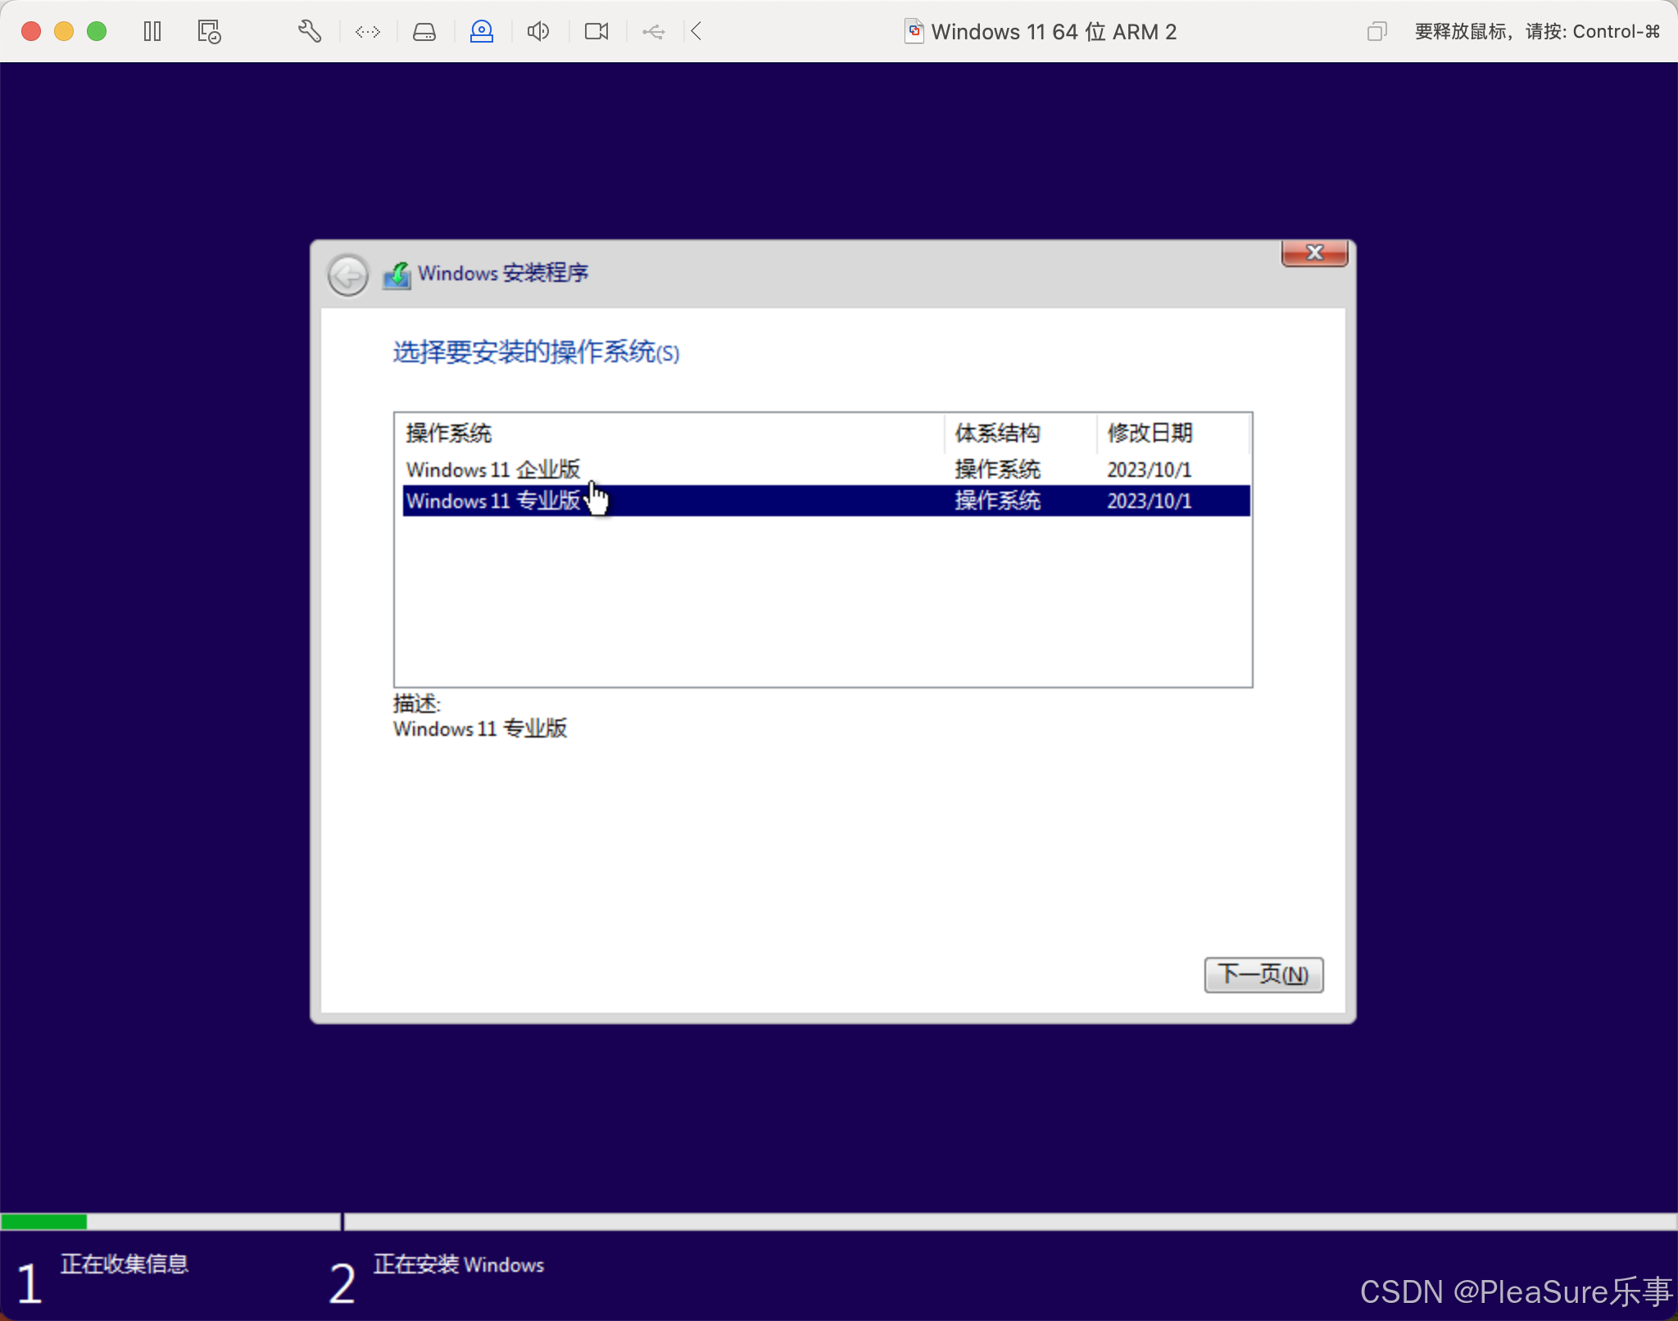Select the Windows 11 企业版 row
Image resolution: width=1678 pixels, height=1321 pixels.
click(826, 470)
